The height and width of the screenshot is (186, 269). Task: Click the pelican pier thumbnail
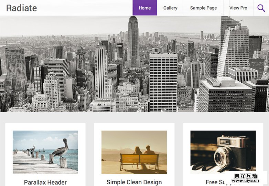[45, 152]
